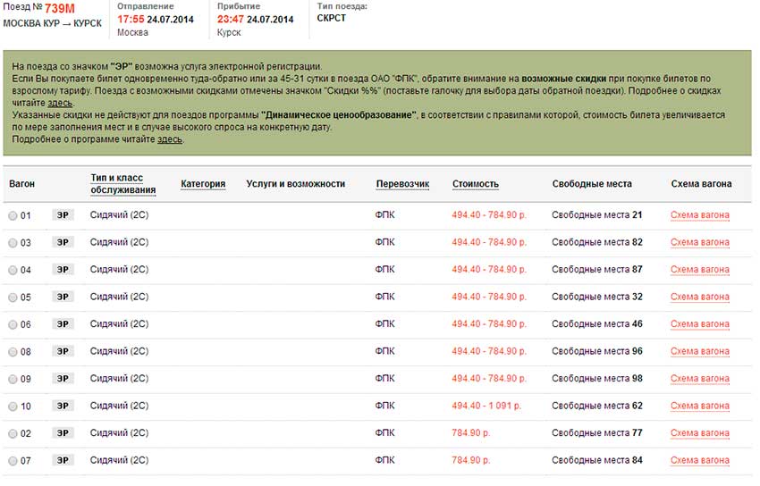This screenshot has height=486, width=760.
Task: View Схема вагона for wagon 10
Action: 700,406
